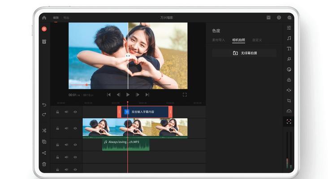Open the effects sparkle icon
The height and width of the screenshot is (179, 332).
point(289,59)
